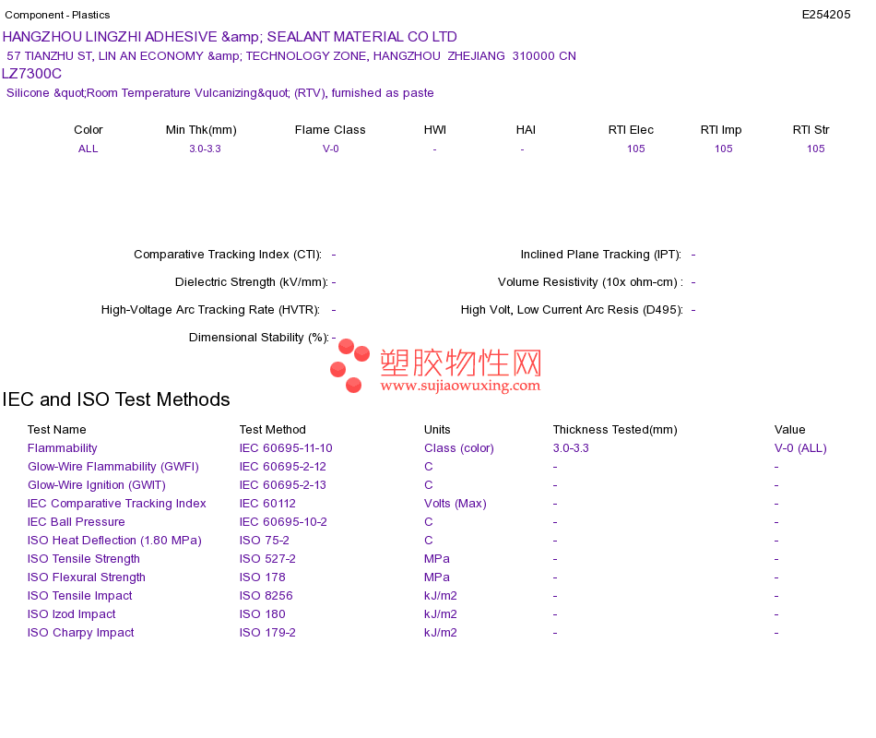Click the Flame Class column header

(x=330, y=130)
